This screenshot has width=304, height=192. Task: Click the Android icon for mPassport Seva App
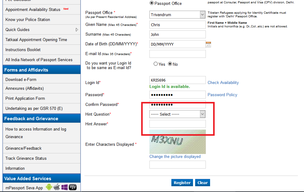point(49,188)
